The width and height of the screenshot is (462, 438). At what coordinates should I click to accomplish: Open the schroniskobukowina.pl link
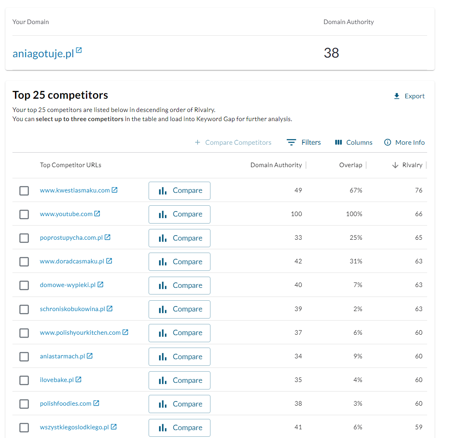pos(73,309)
